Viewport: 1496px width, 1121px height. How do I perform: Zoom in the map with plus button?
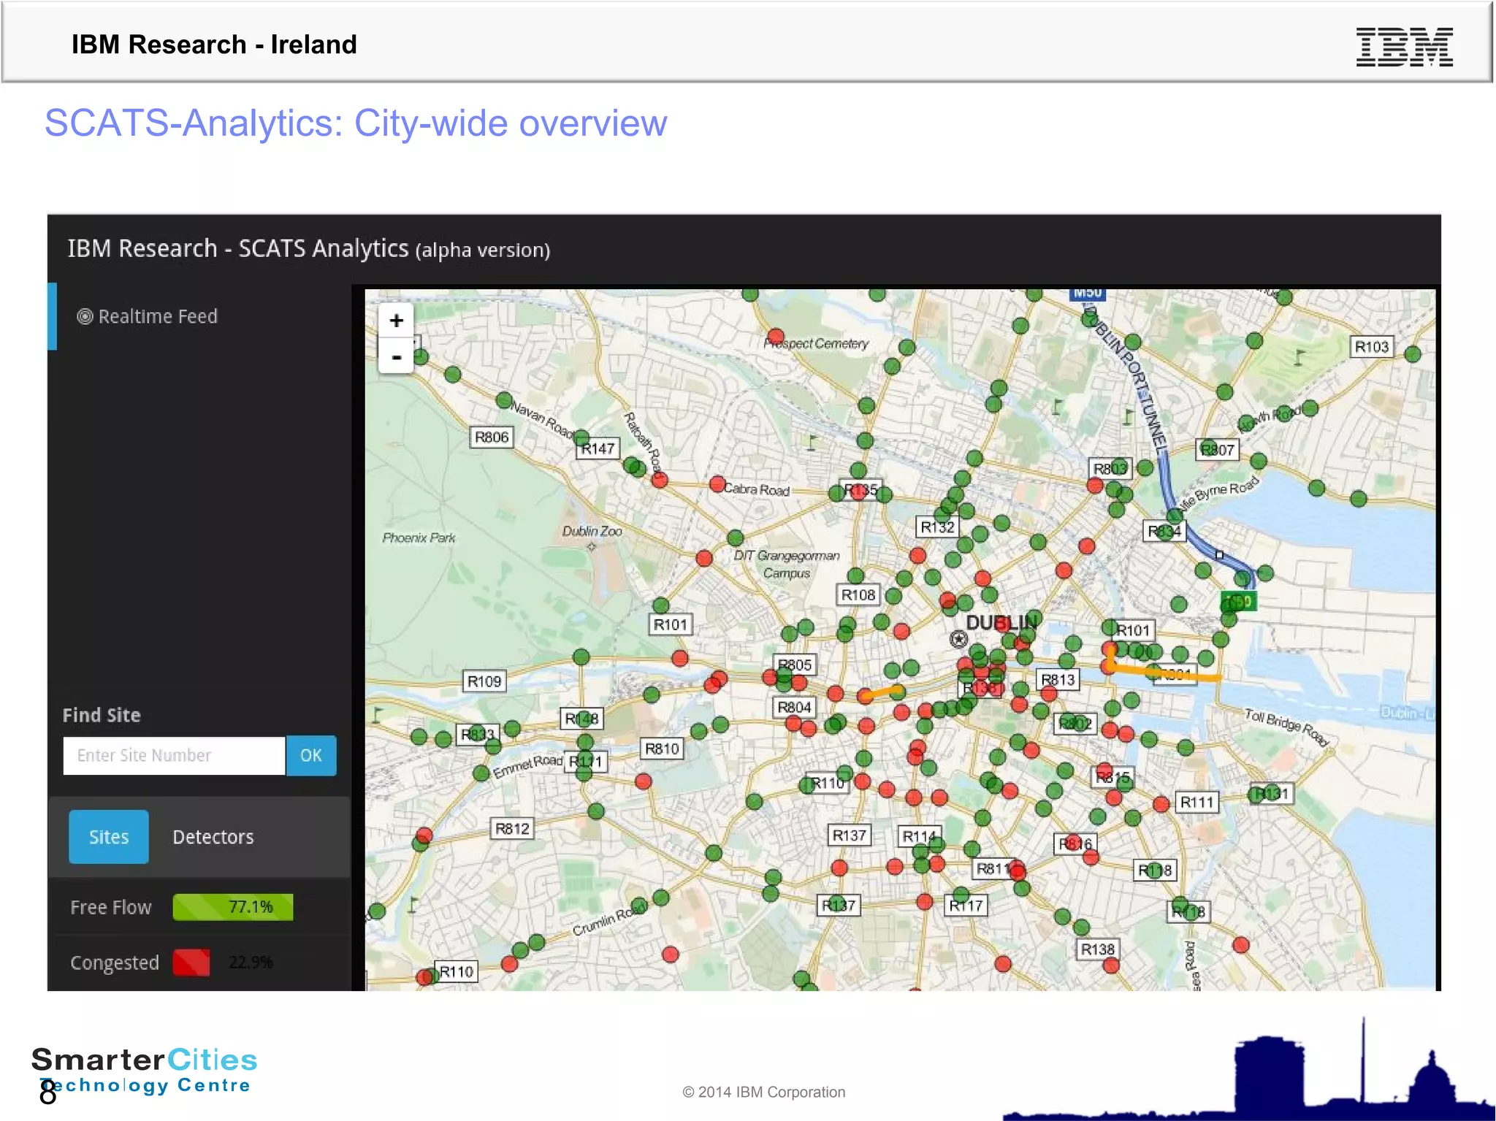pos(396,321)
